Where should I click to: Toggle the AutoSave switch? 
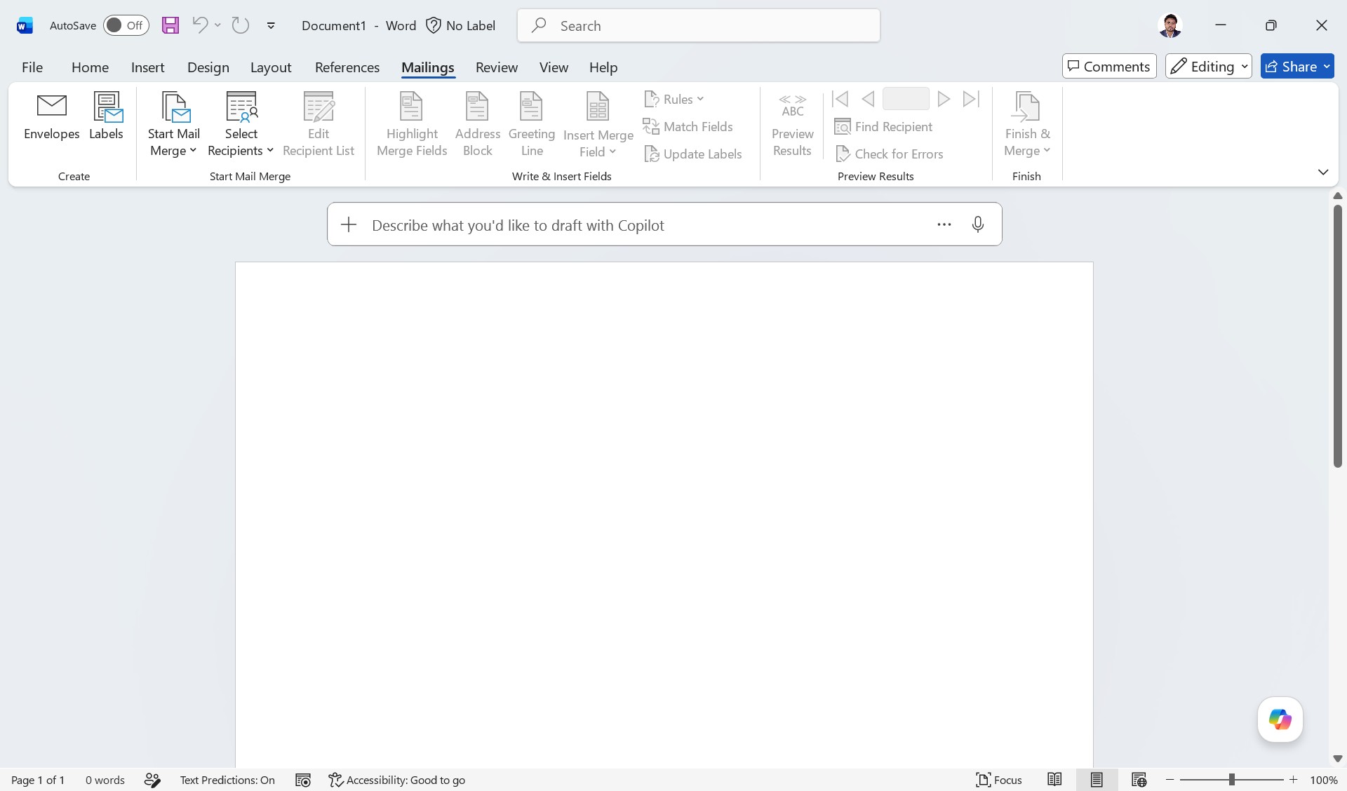126,25
